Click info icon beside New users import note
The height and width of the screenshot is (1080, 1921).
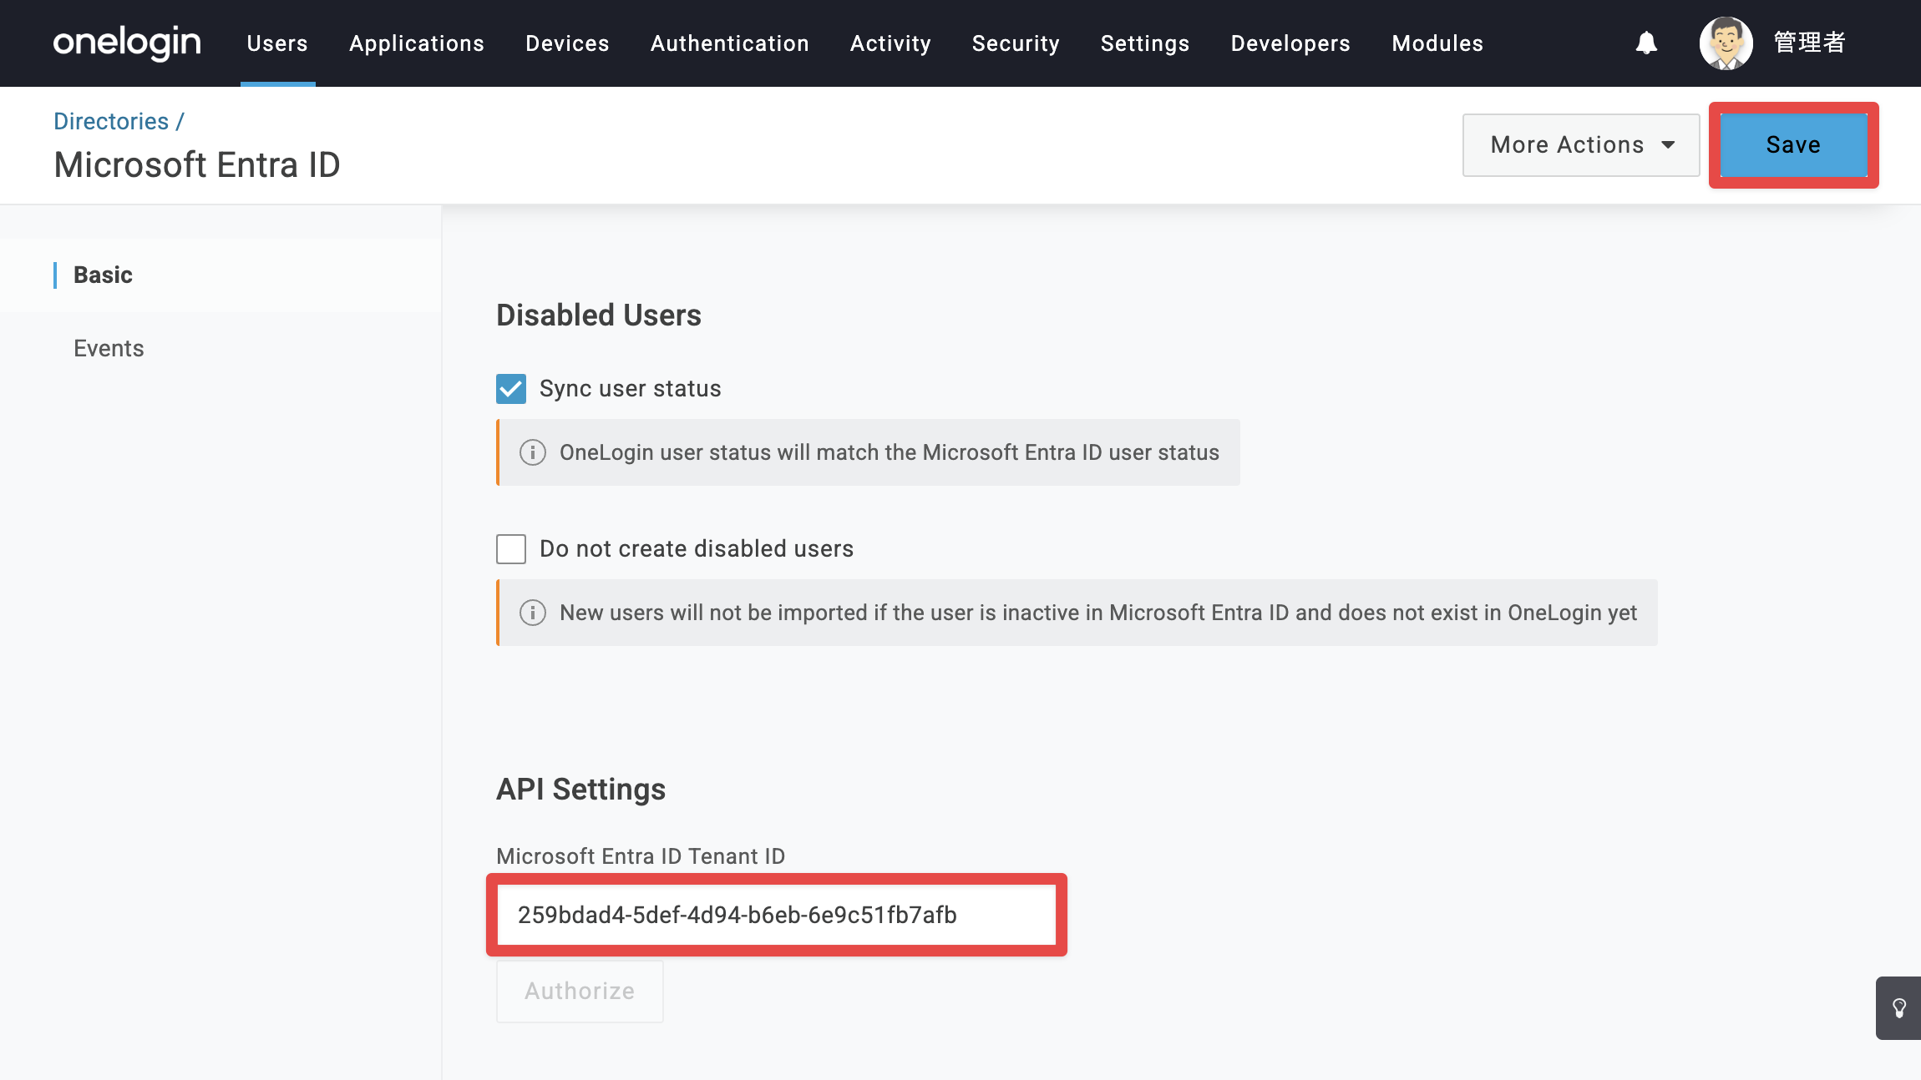coord(533,613)
